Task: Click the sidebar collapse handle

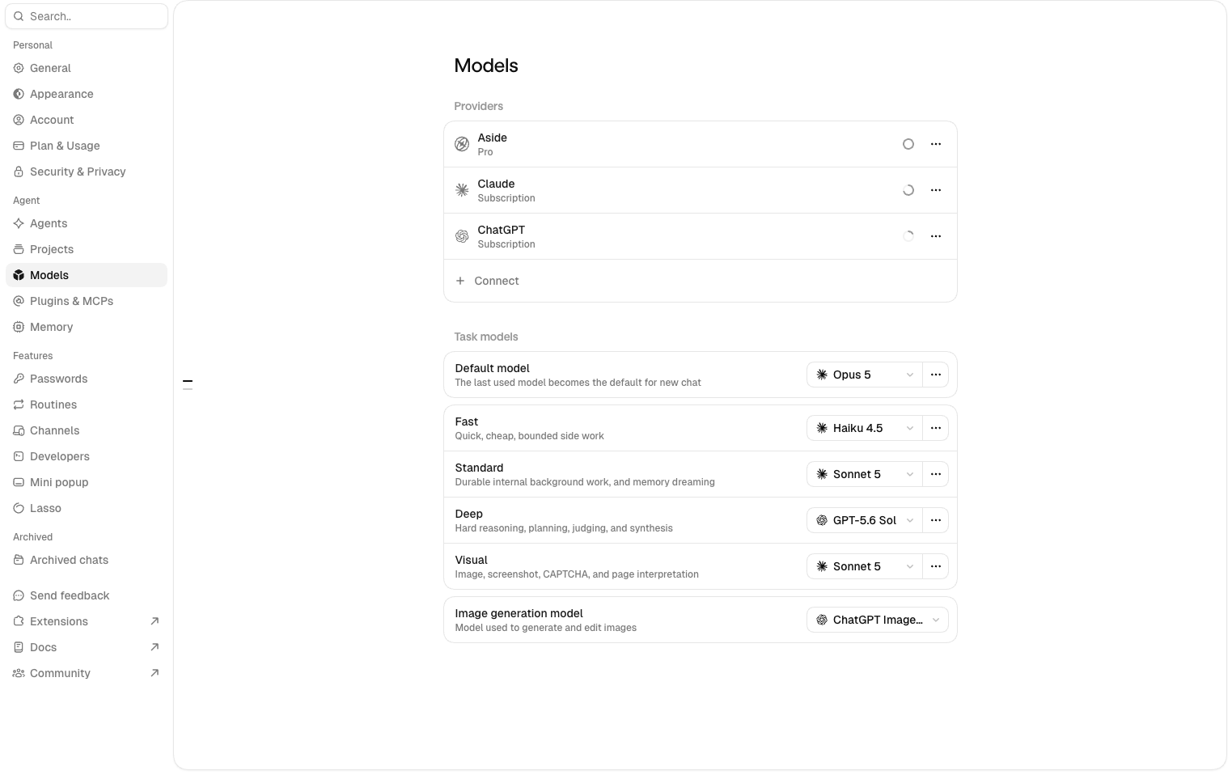Action: click(x=188, y=384)
